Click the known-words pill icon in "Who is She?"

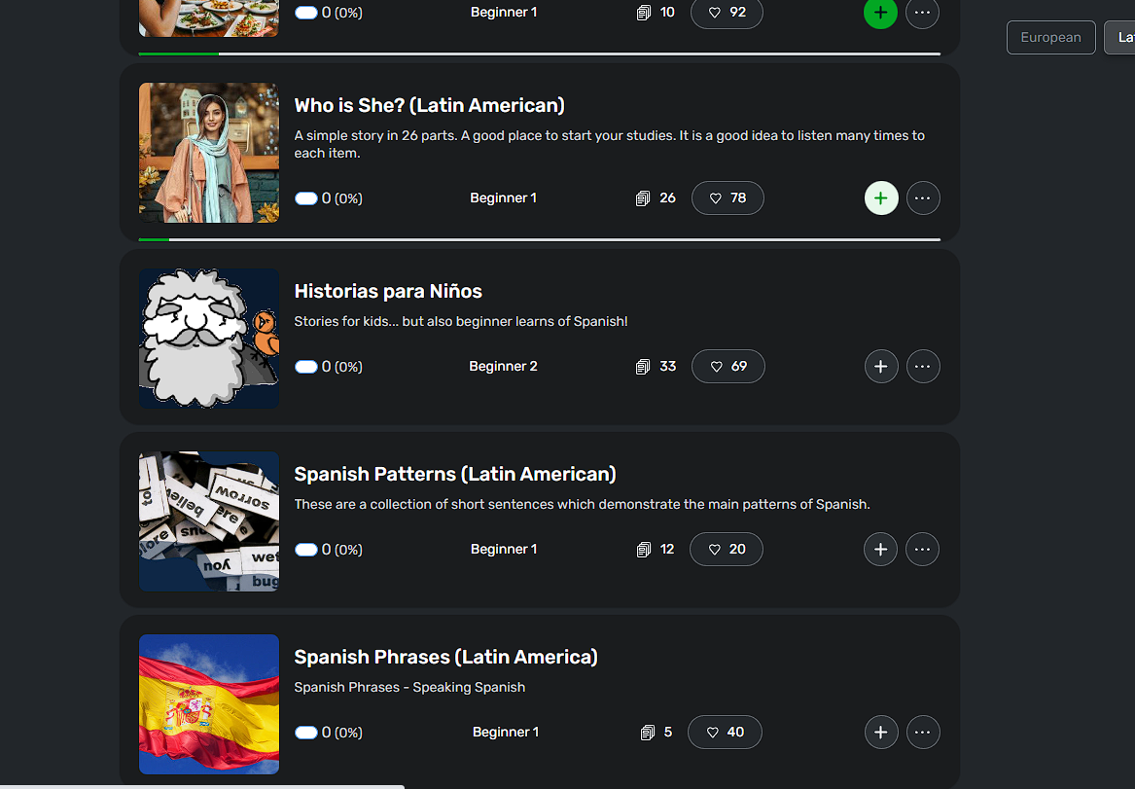(x=306, y=198)
